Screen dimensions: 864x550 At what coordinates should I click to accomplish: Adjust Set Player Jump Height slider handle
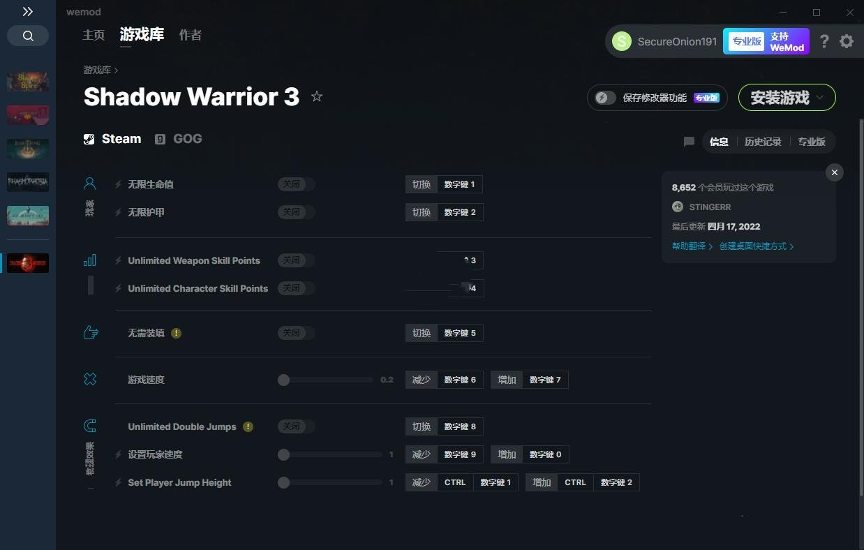[x=283, y=482]
